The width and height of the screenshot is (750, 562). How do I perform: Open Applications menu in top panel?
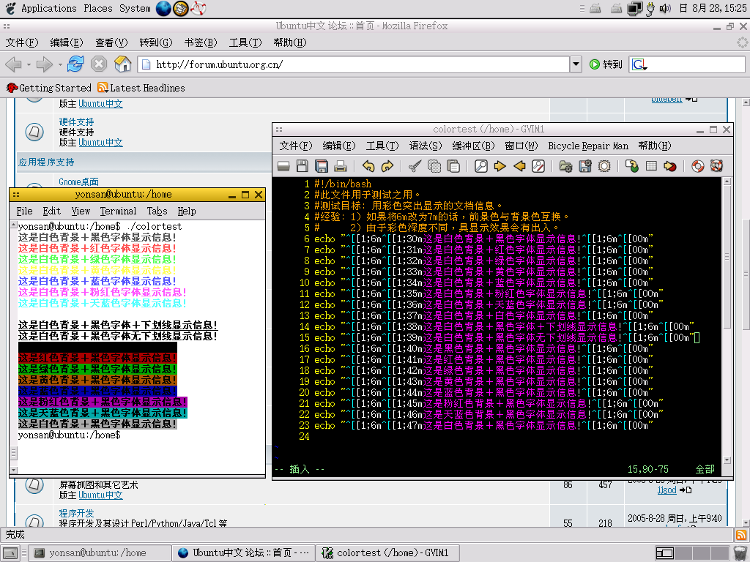(x=49, y=8)
